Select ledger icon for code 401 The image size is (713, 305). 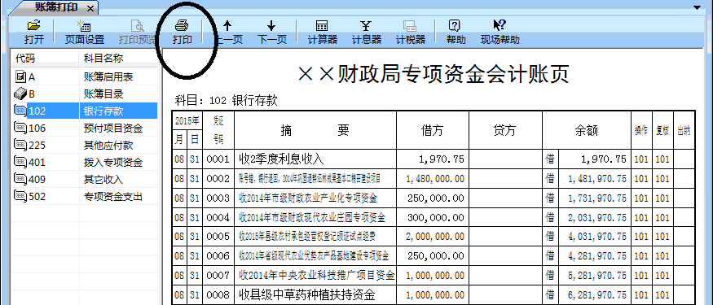coord(20,162)
